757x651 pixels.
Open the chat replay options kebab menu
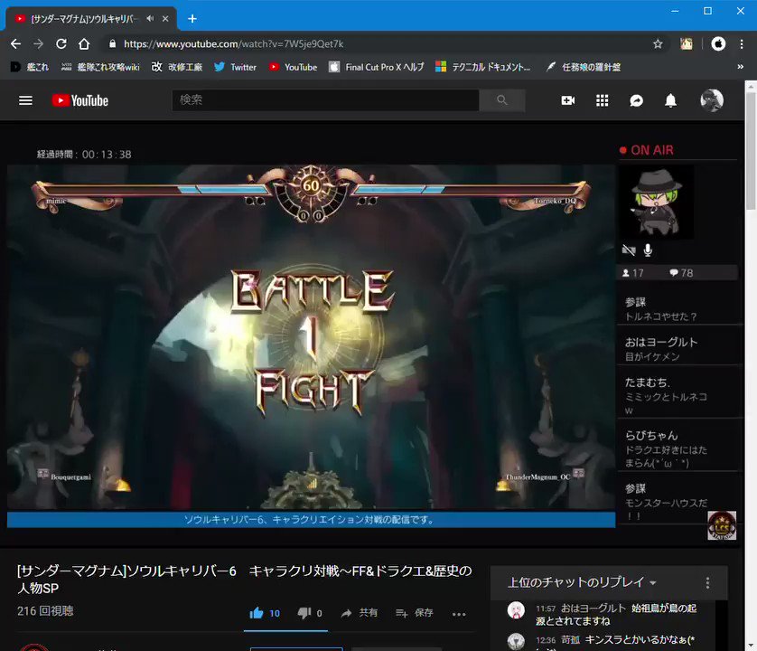707,583
